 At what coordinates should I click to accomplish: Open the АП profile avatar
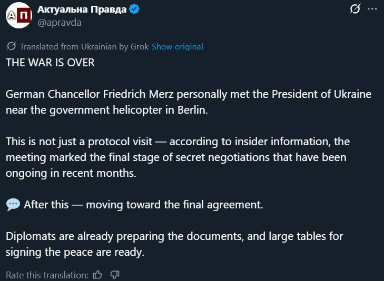tap(18, 16)
